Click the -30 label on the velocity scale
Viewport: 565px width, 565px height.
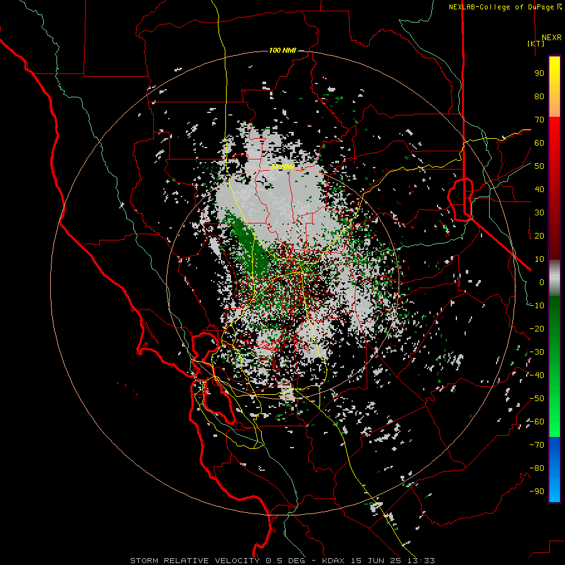click(x=537, y=352)
